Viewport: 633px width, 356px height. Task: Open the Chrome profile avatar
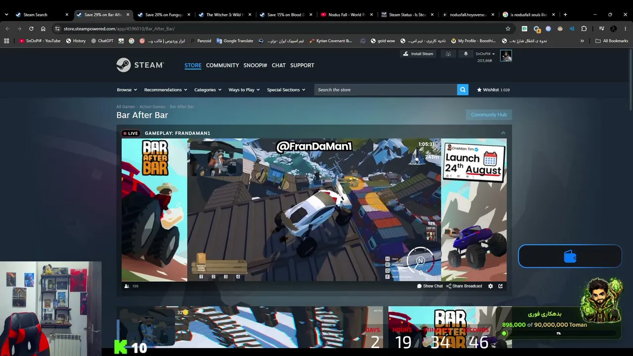(x=613, y=29)
